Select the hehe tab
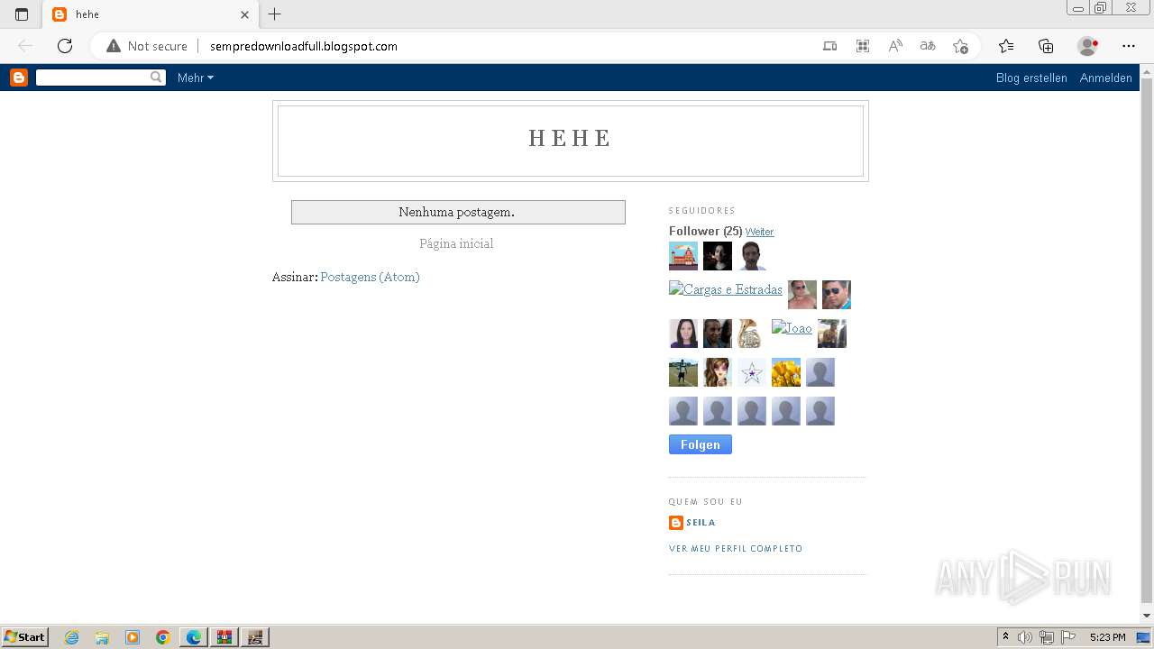Viewport: 1154px width, 649px height. click(x=150, y=14)
